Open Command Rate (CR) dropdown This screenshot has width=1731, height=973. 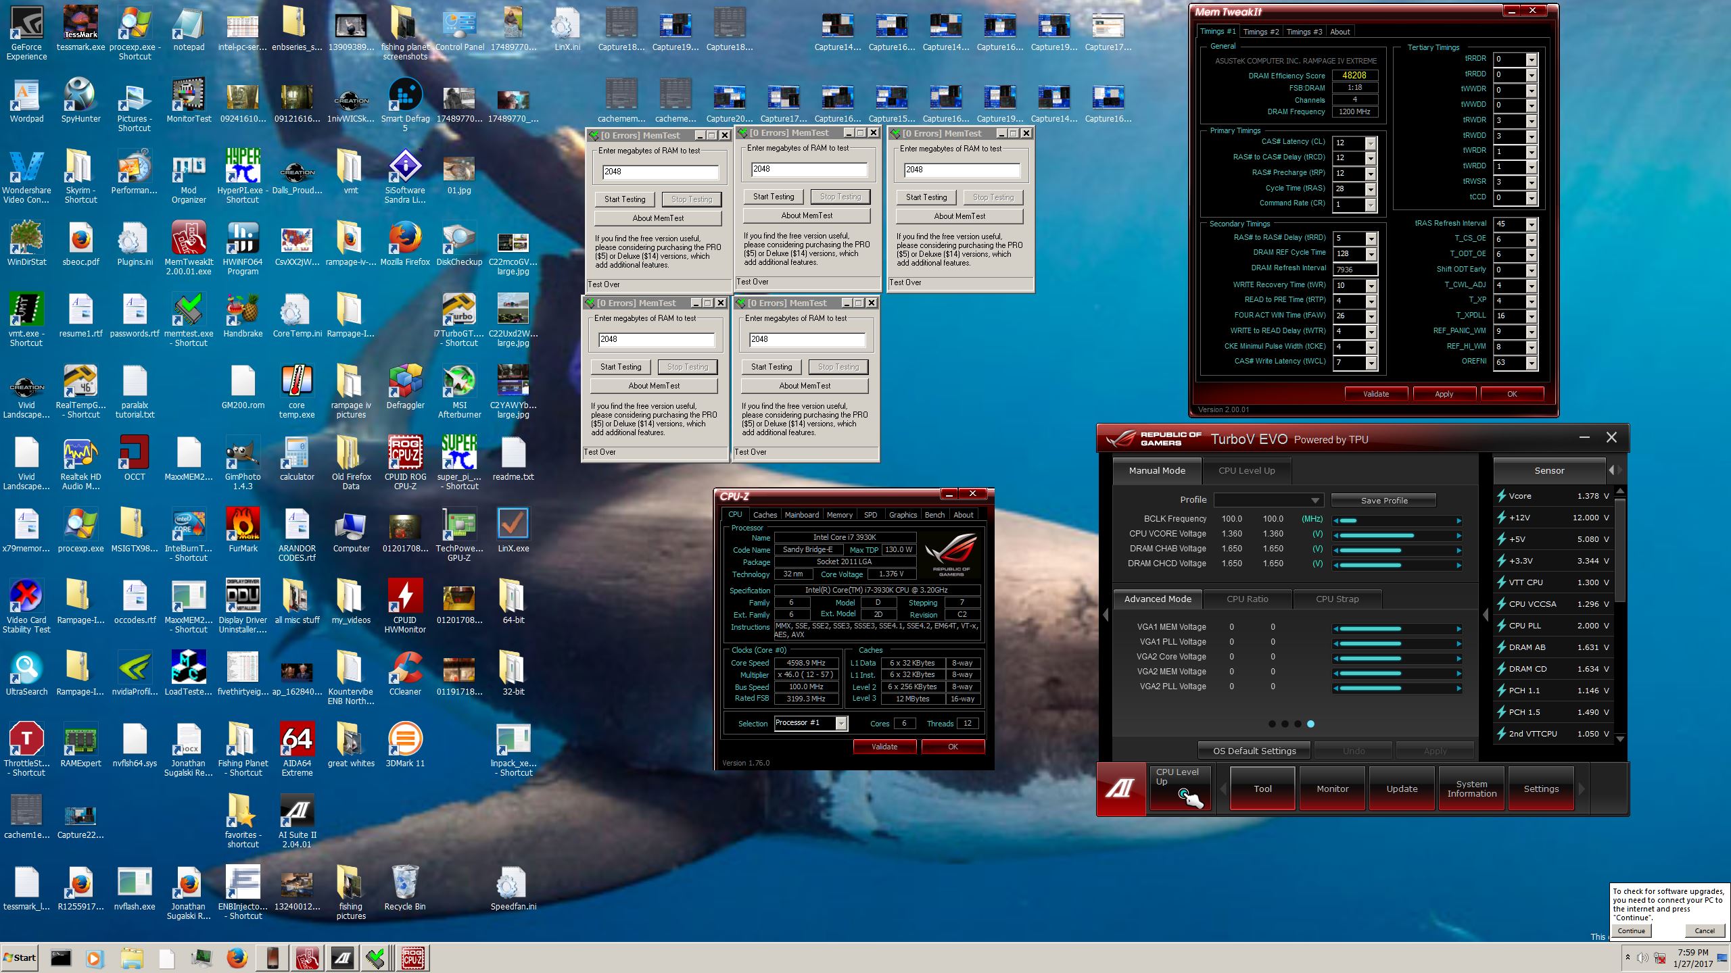(x=1371, y=205)
